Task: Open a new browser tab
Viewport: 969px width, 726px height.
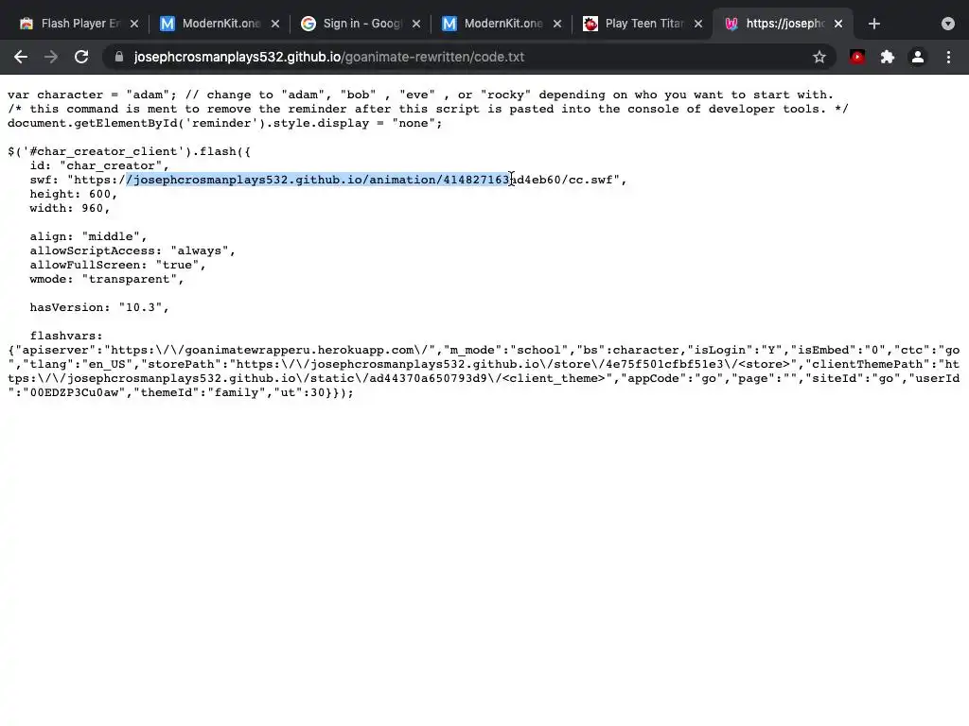Action: pos(873,24)
